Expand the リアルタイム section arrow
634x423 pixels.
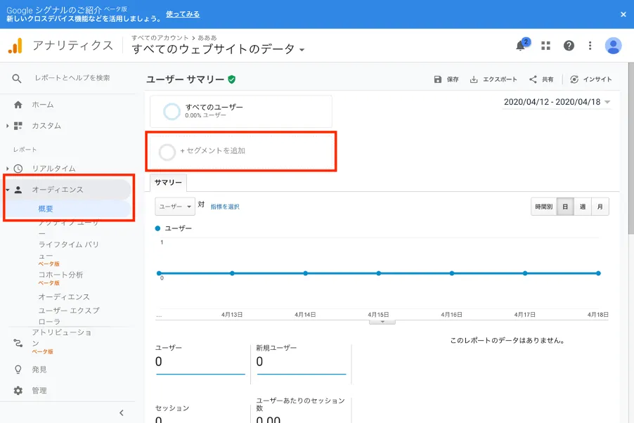[x=7, y=169]
